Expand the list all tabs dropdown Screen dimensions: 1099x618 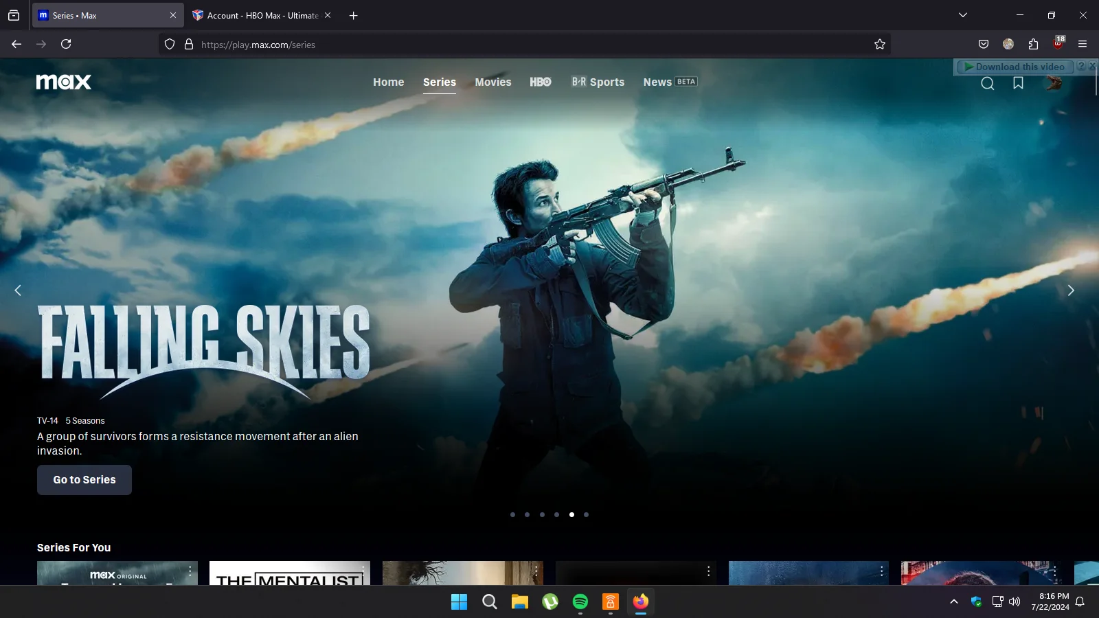(x=963, y=15)
